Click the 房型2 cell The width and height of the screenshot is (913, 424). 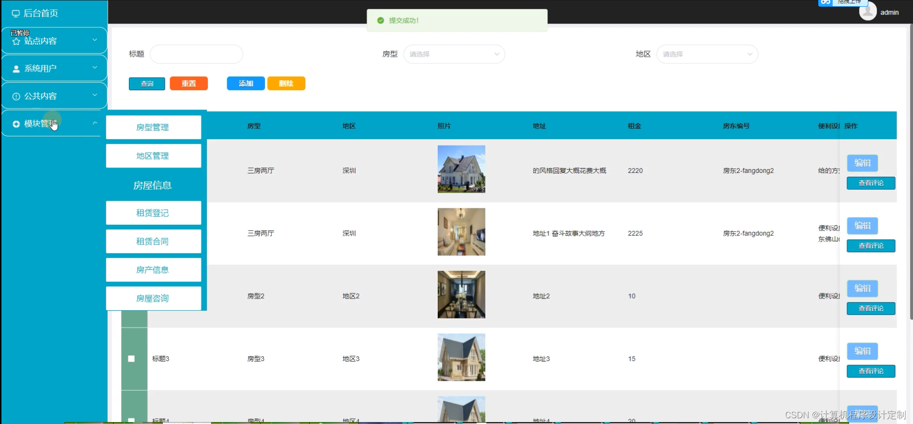[256, 296]
